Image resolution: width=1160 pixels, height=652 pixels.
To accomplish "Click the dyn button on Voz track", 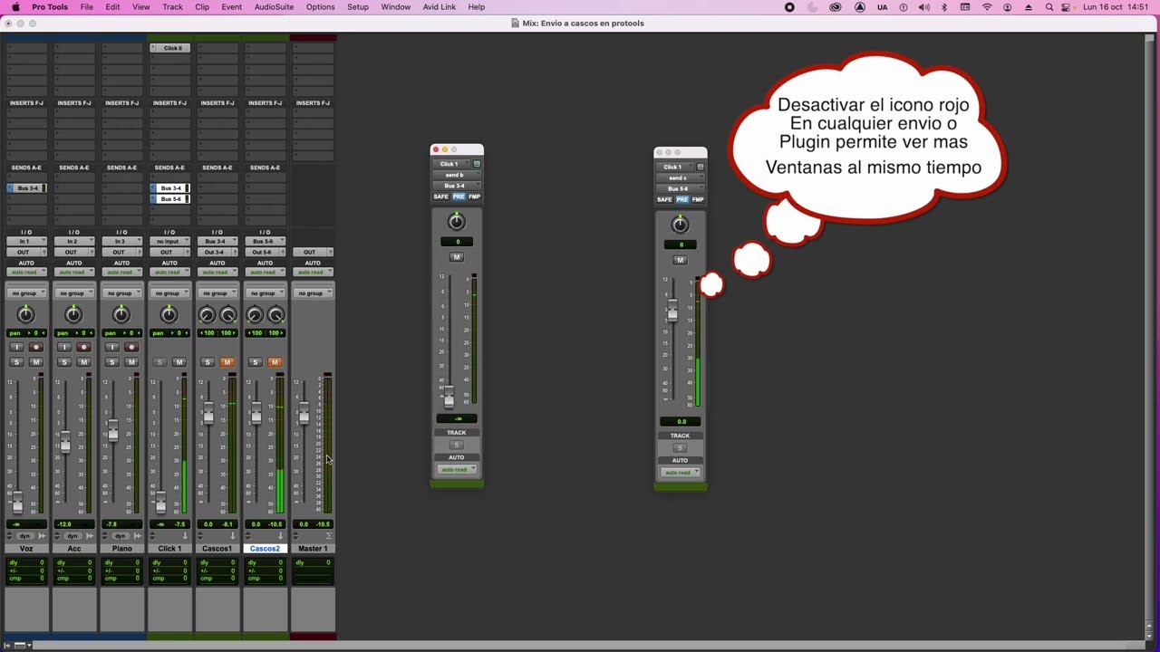I will 24,536.
